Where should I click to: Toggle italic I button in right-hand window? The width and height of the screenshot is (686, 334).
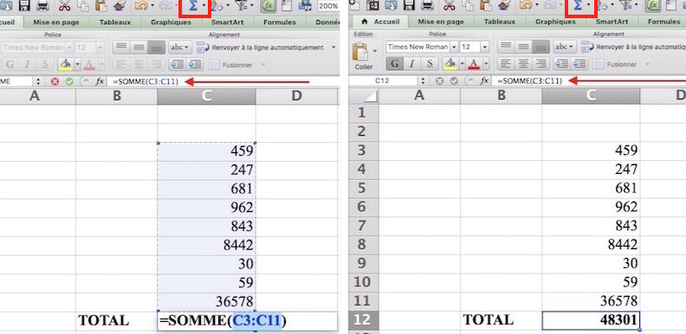tap(411, 64)
